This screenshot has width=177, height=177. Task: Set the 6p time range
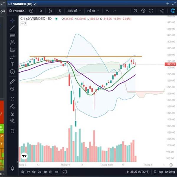coord(34,172)
